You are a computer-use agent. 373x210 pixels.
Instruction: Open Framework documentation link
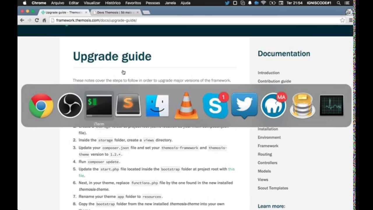coord(268,146)
